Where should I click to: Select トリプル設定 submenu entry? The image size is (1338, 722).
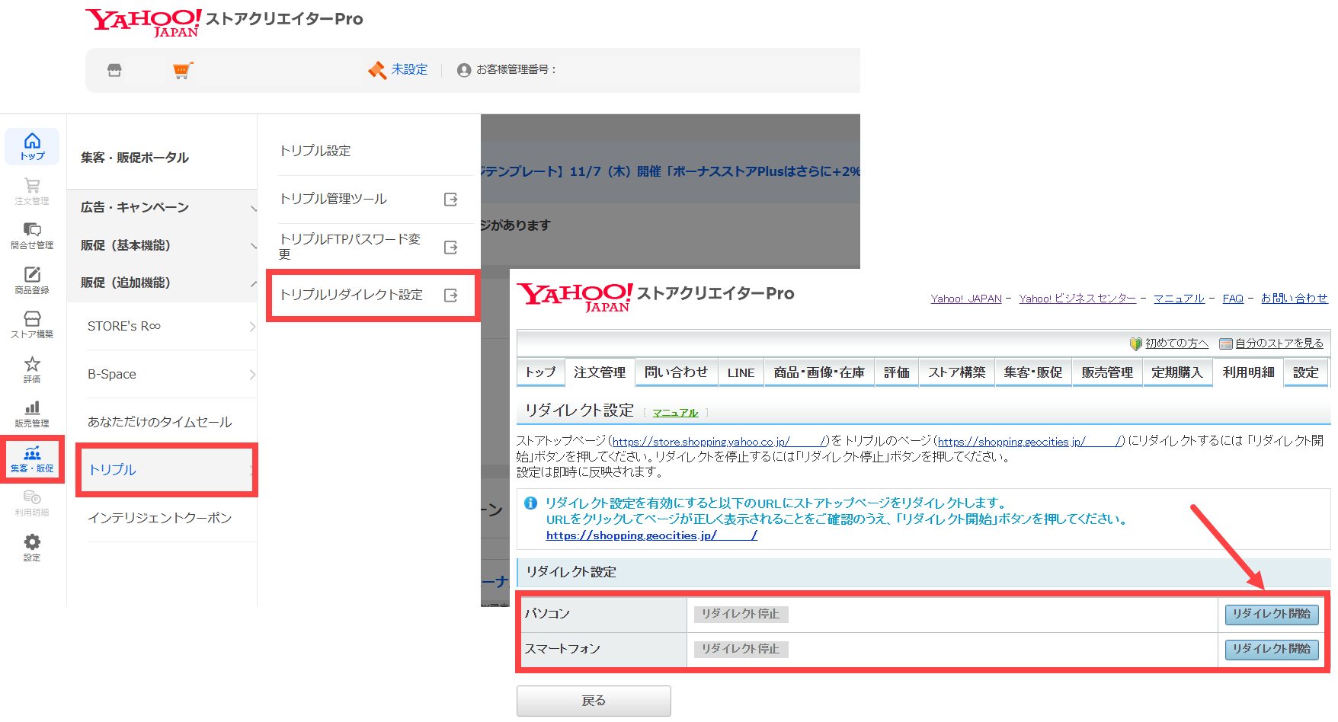[315, 151]
